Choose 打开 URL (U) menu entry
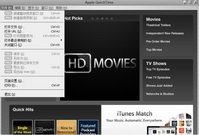Screen dimensions: 199x135 point(32,31)
